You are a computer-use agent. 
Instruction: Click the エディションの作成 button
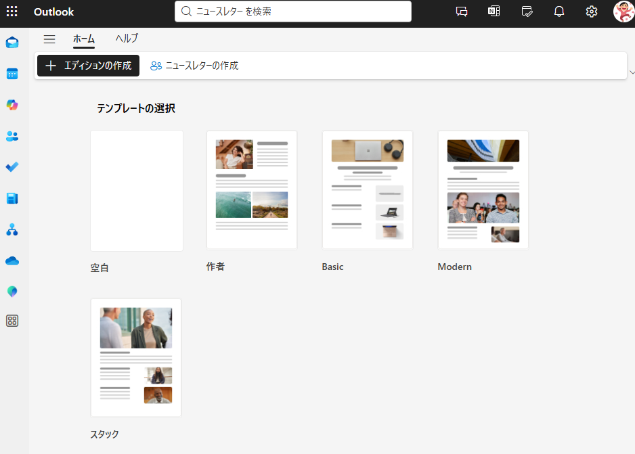[88, 66]
